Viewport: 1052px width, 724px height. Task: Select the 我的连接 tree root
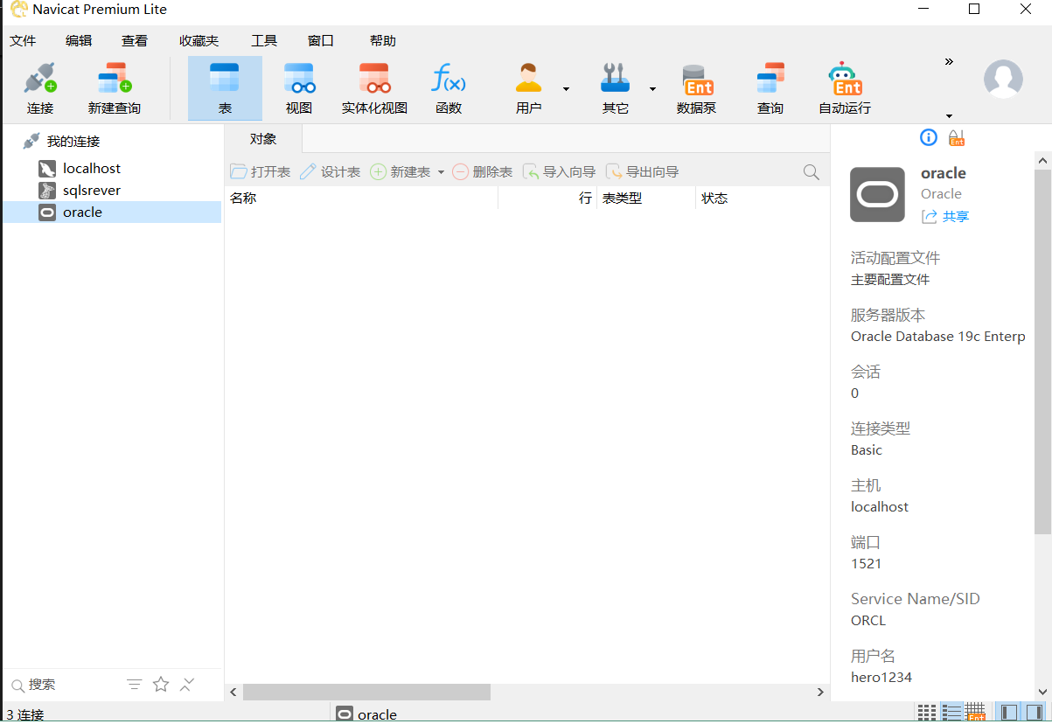[73, 142]
